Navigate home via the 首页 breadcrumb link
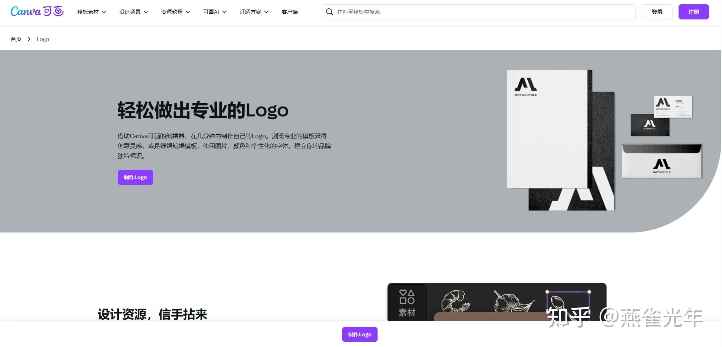Image resolution: width=722 pixels, height=347 pixels. (x=16, y=39)
